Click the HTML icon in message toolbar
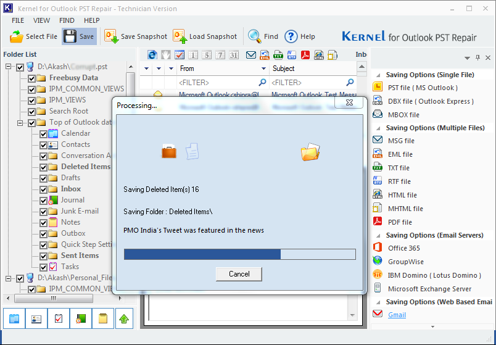 pos(319,55)
